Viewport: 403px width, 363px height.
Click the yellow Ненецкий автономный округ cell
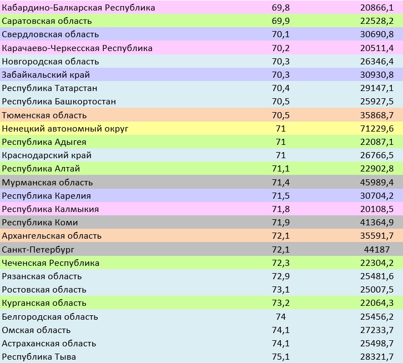coord(66,129)
